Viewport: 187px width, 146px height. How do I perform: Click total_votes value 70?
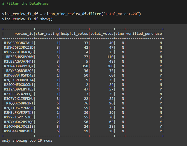pos(111,117)
